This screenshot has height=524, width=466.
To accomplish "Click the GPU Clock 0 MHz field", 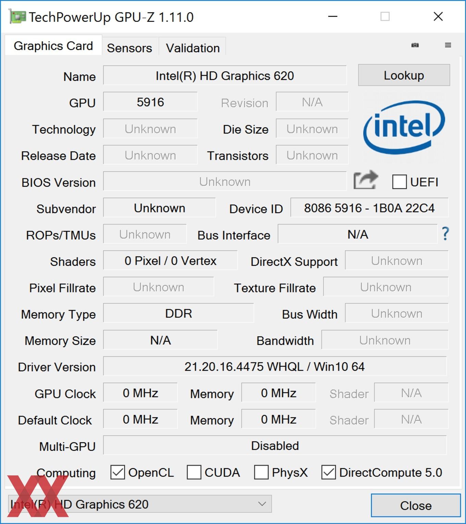I will point(140,393).
